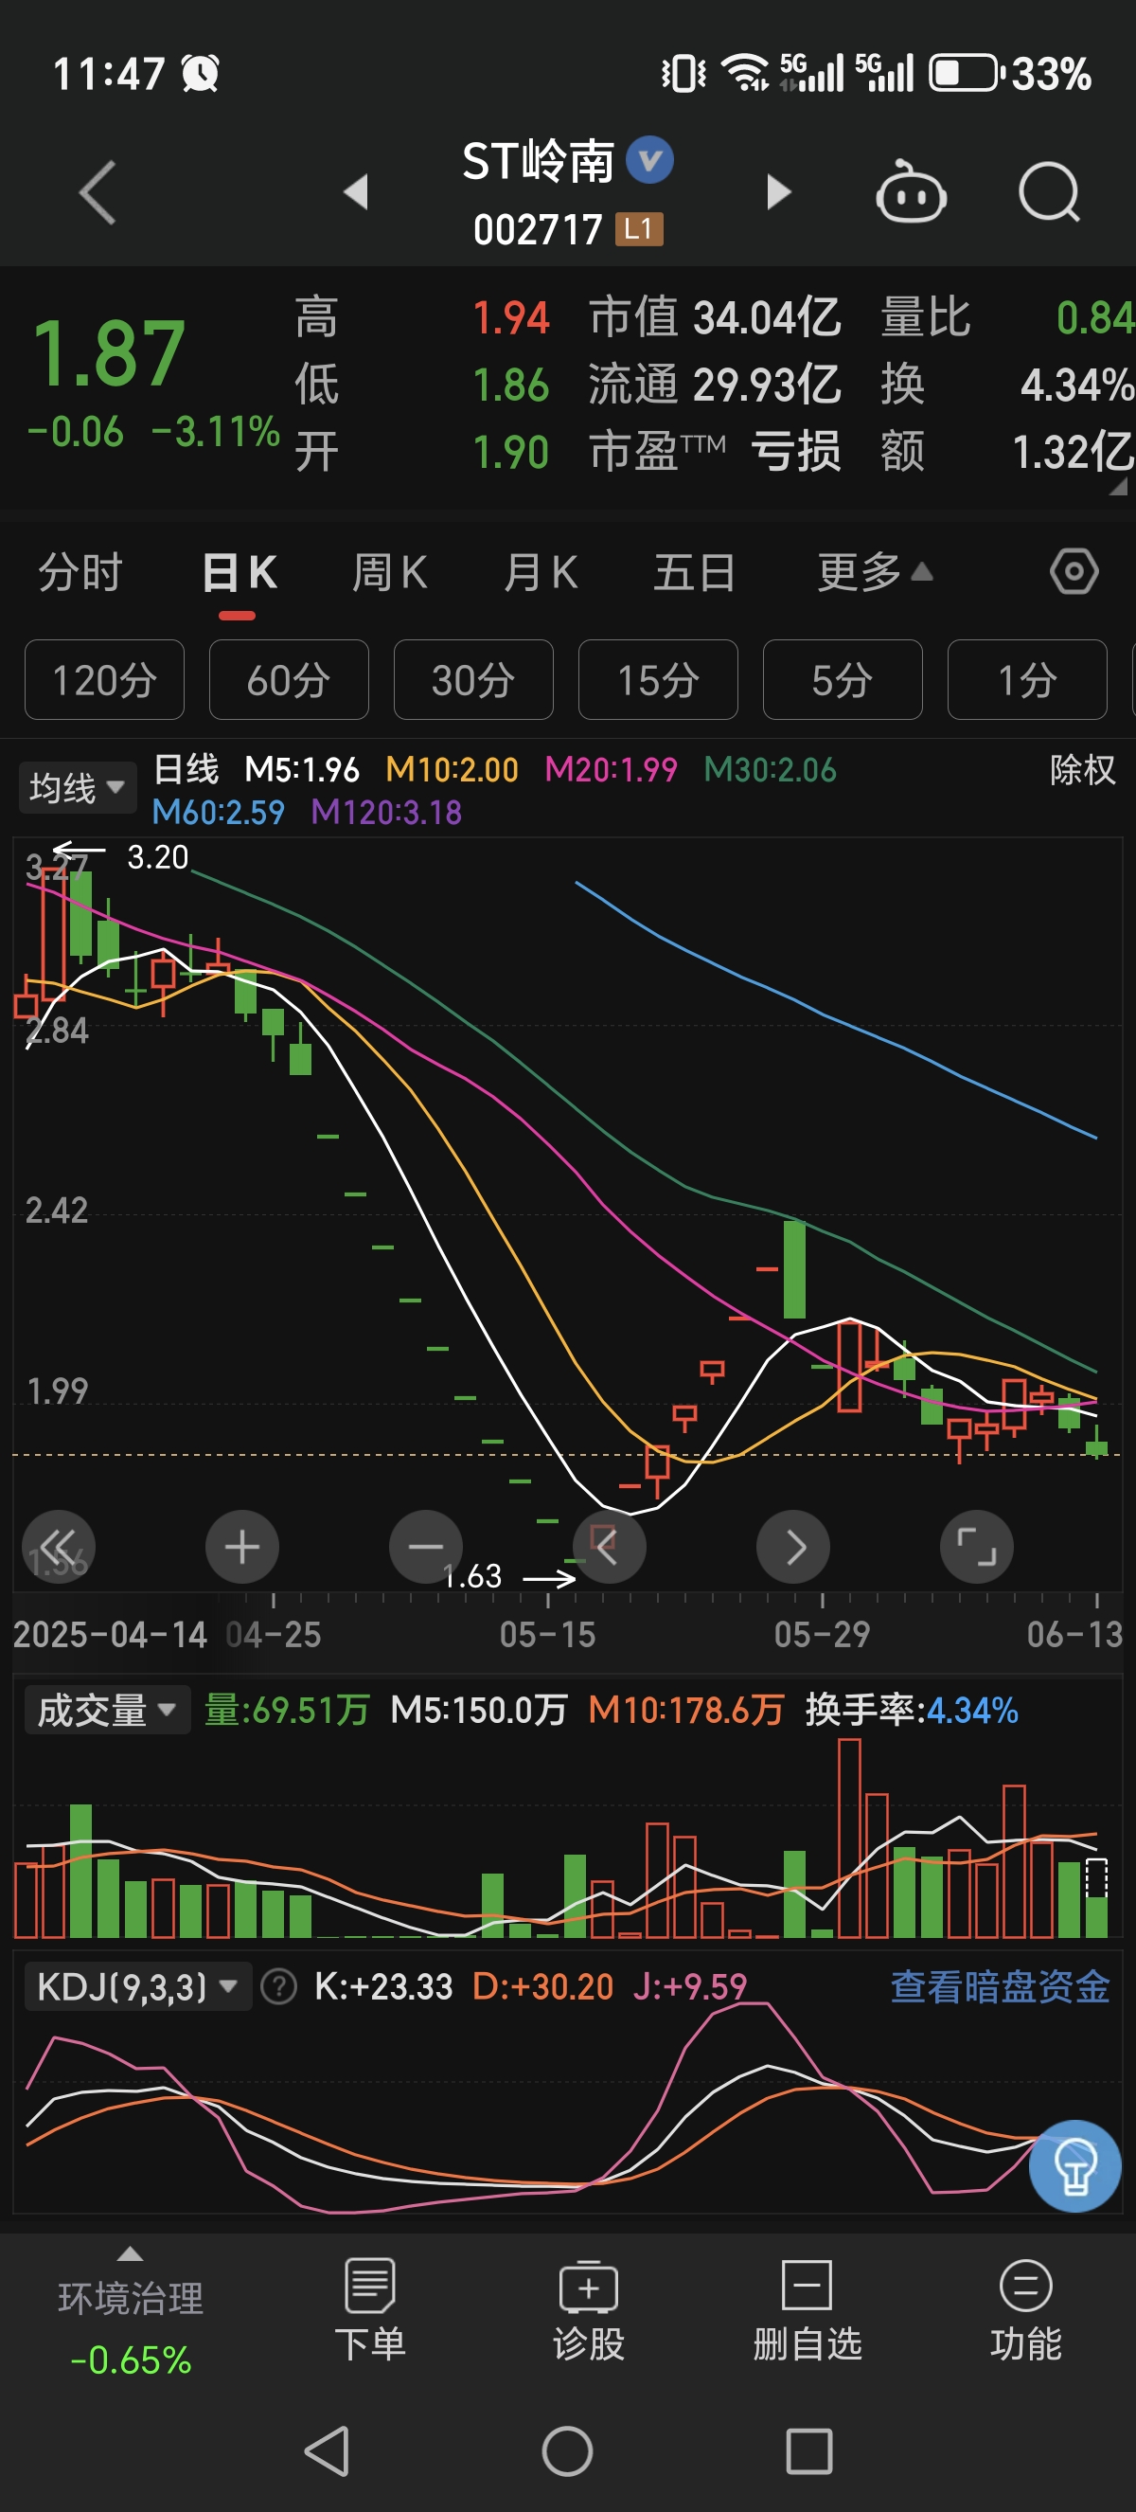The height and width of the screenshot is (2512, 1136).
Task: Tap Android home circle button
Action: 567,2450
